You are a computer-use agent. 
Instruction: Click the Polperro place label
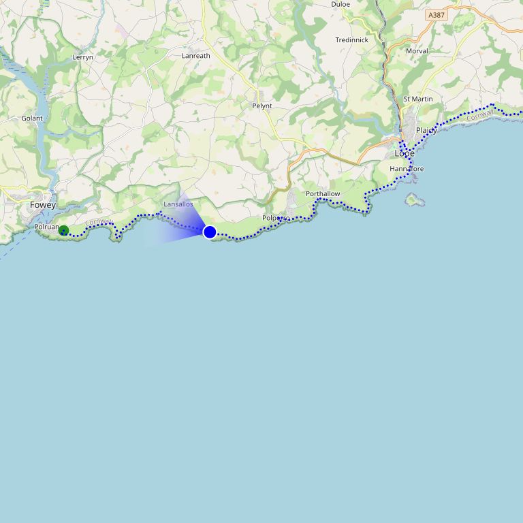coord(276,218)
